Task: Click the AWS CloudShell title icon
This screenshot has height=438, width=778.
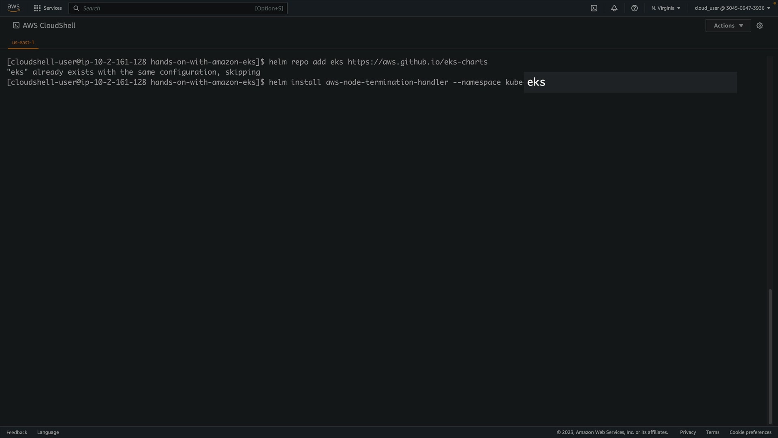Action: pyautogui.click(x=16, y=26)
